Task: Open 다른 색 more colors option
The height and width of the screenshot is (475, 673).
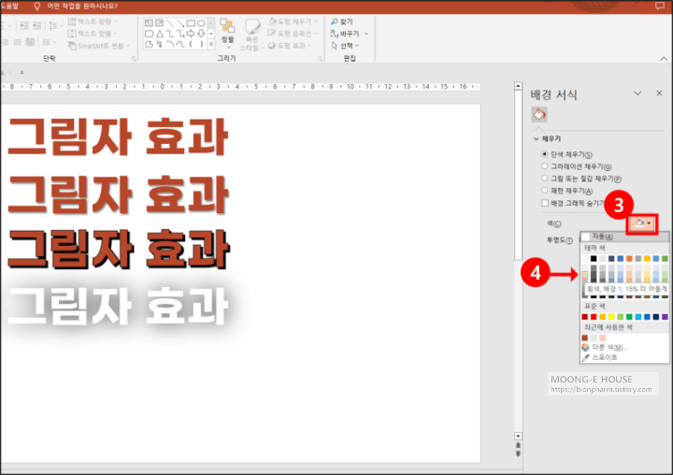Action: click(605, 348)
